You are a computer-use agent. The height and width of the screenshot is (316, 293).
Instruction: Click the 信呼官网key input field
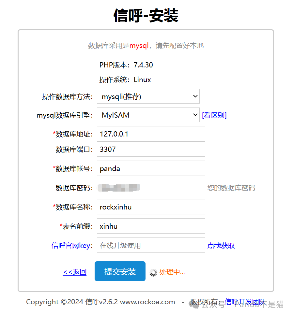coord(151,245)
